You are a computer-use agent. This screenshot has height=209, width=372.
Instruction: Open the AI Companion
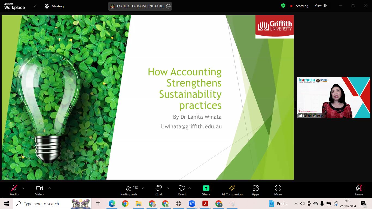pos(232,190)
